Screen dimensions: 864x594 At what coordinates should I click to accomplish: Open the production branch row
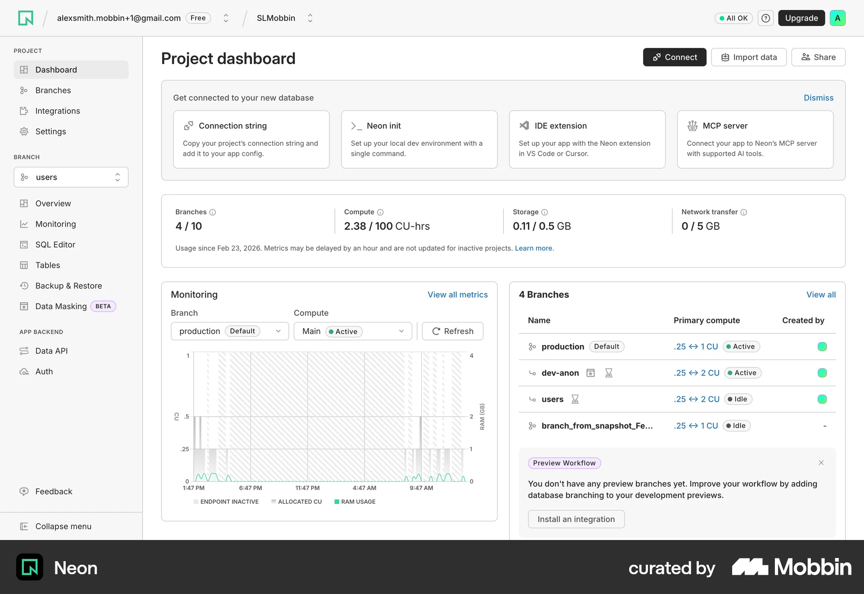[x=677, y=346]
